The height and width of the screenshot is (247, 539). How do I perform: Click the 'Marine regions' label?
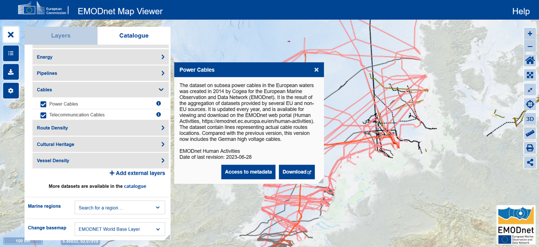point(44,206)
